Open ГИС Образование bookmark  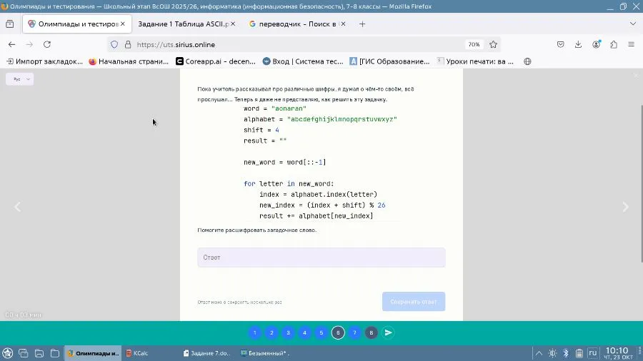coord(389,61)
